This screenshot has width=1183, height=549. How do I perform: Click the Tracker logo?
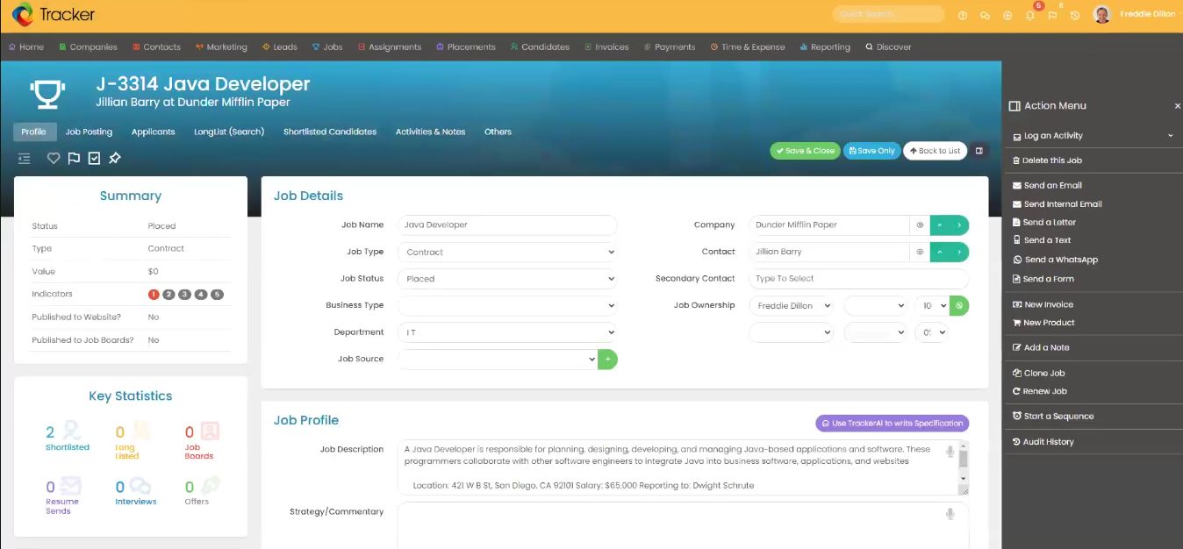pyautogui.click(x=54, y=14)
